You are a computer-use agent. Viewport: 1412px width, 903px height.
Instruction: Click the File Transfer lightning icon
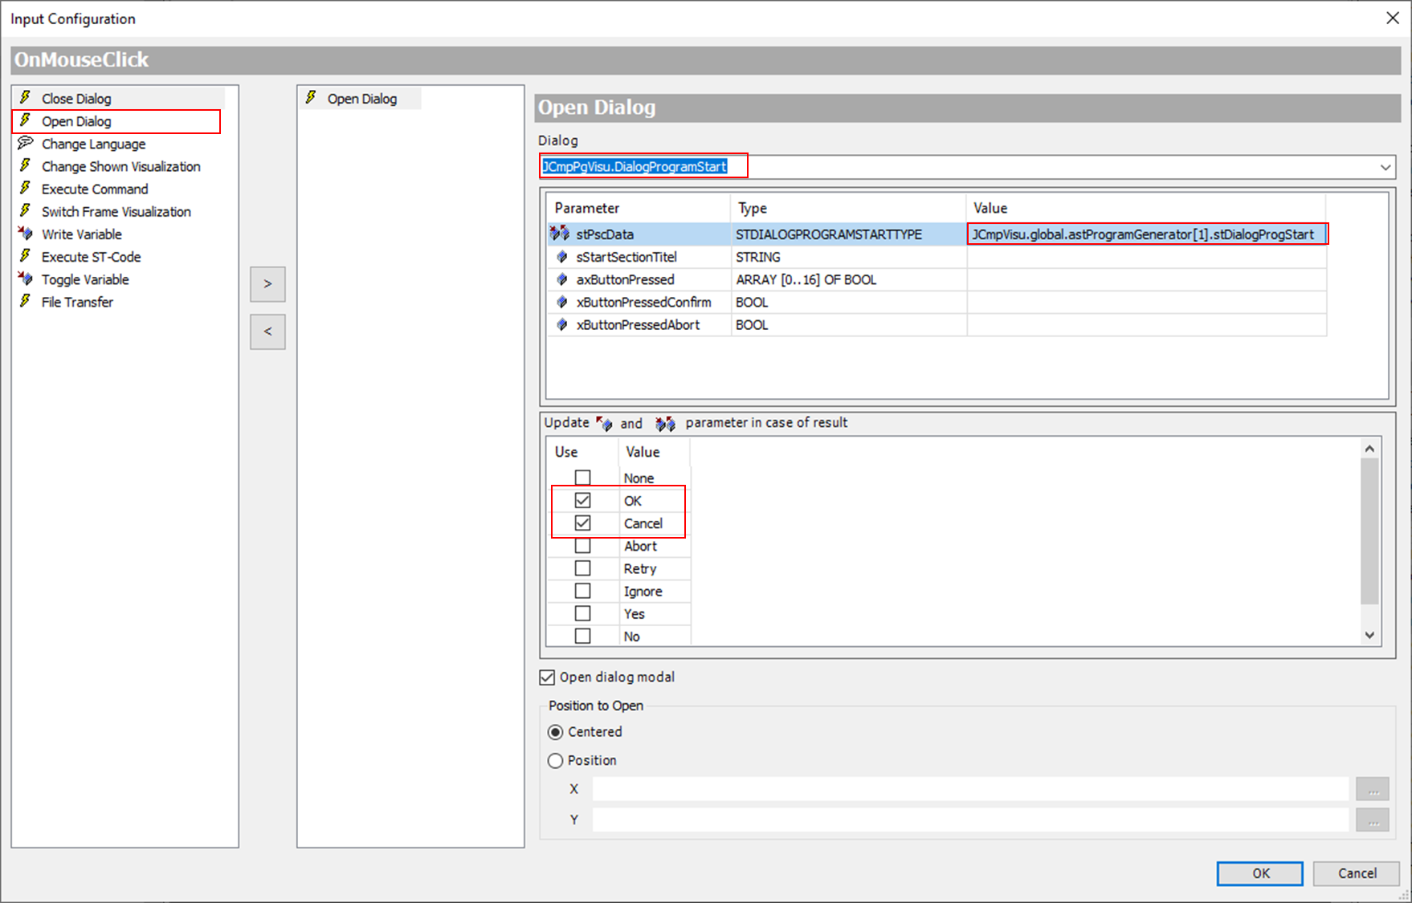pyautogui.click(x=26, y=301)
